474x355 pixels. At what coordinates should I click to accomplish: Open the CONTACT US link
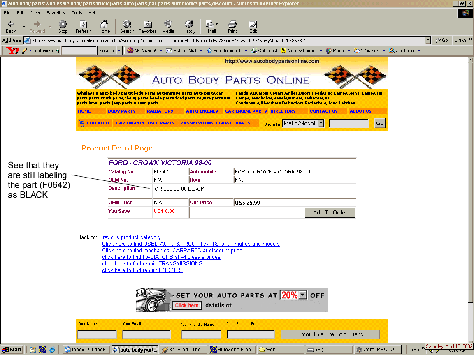click(x=323, y=111)
